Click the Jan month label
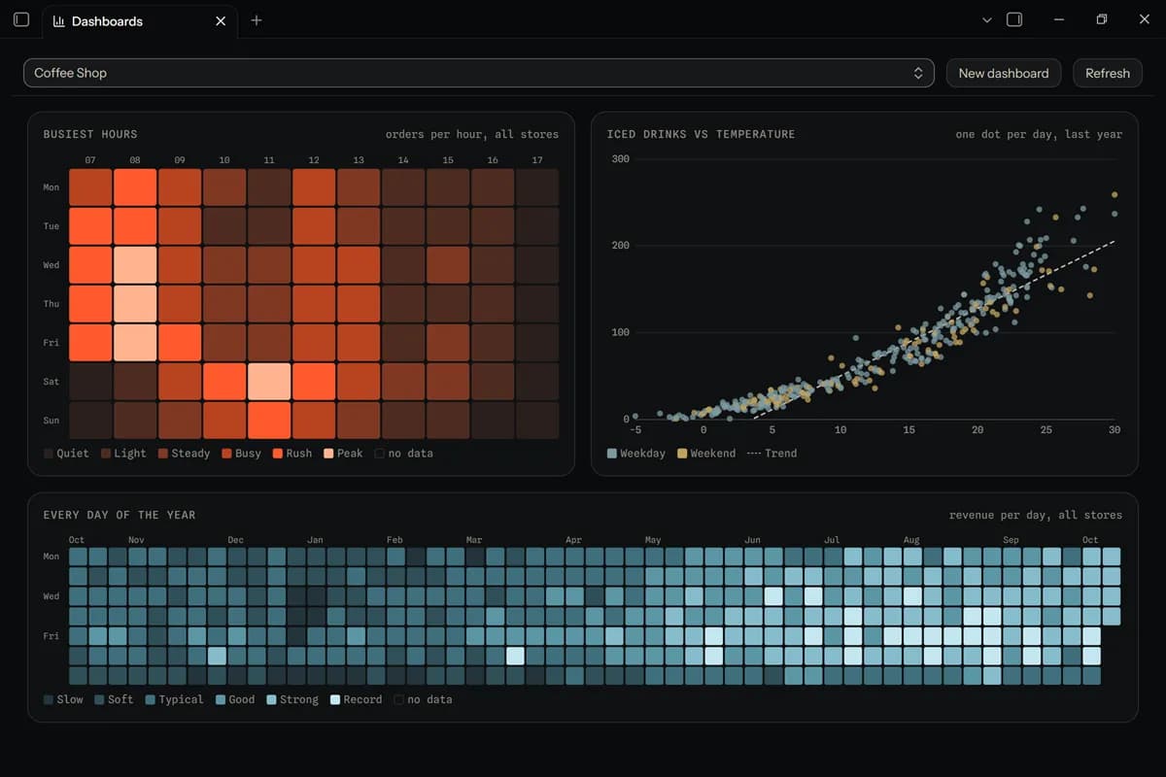Image resolution: width=1166 pixels, height=777 pixels. pos(315,540)
